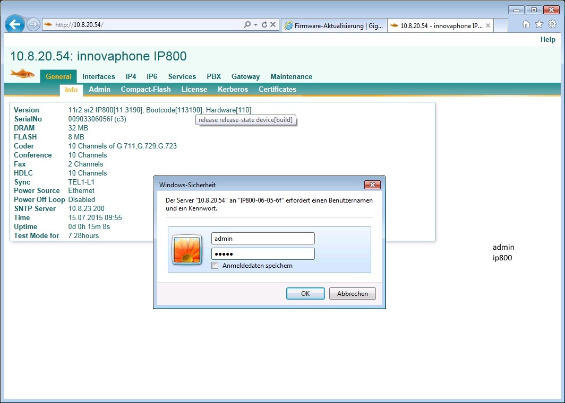Go back with the browser back arrow

click(15, 24)
